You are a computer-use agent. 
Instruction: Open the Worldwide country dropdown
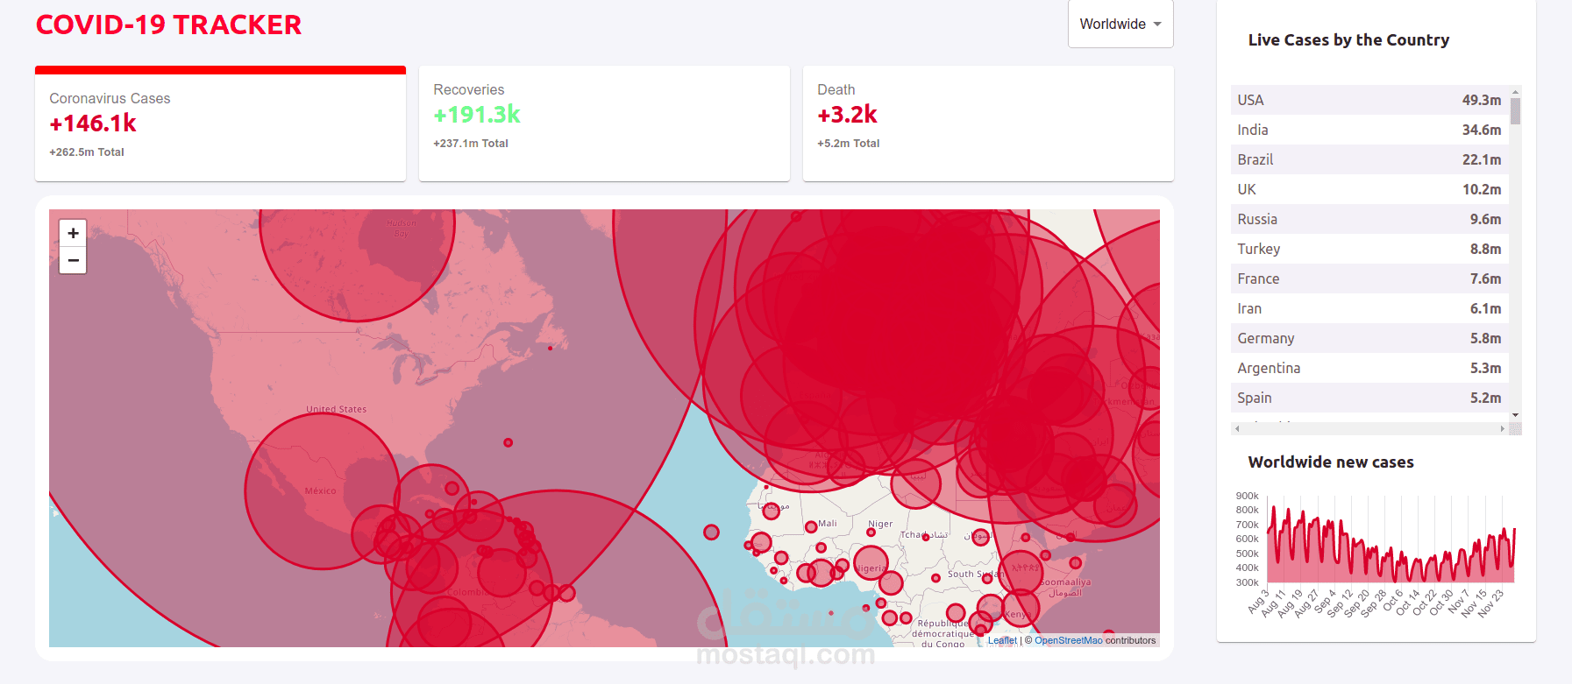[1120, 24]
